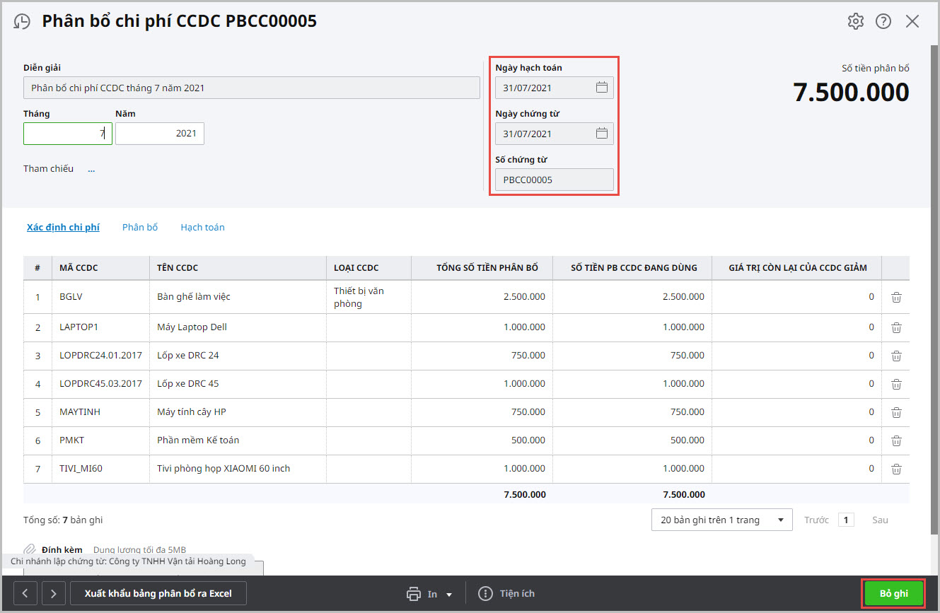
Task: Open the records per page dropdown
Action: click(x=721, y=520)
